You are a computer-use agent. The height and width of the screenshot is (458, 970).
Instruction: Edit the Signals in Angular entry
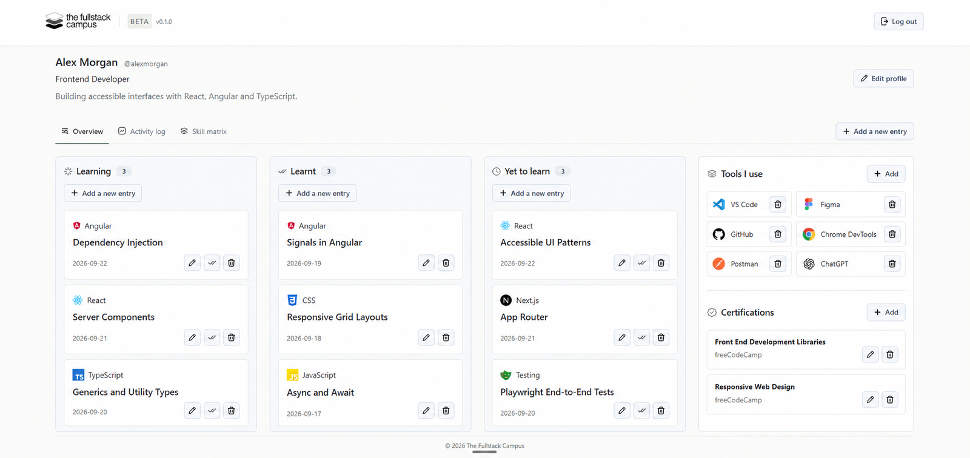coord(426,263)
